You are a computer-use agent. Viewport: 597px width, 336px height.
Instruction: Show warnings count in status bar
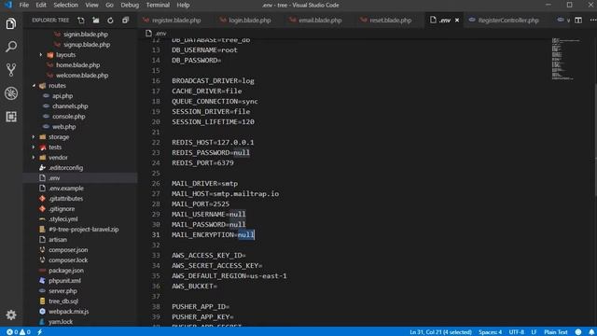pos(25,332)
